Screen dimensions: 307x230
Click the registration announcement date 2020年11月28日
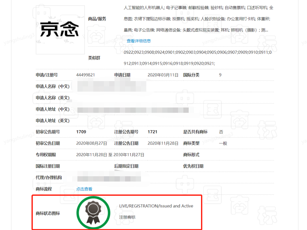point(163,143)
